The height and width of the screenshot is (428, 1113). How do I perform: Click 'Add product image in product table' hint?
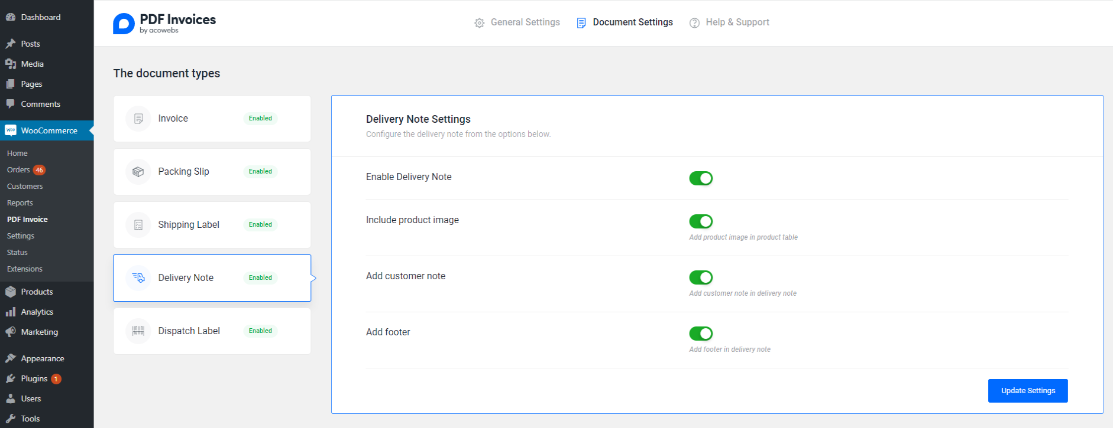point(743,237)
